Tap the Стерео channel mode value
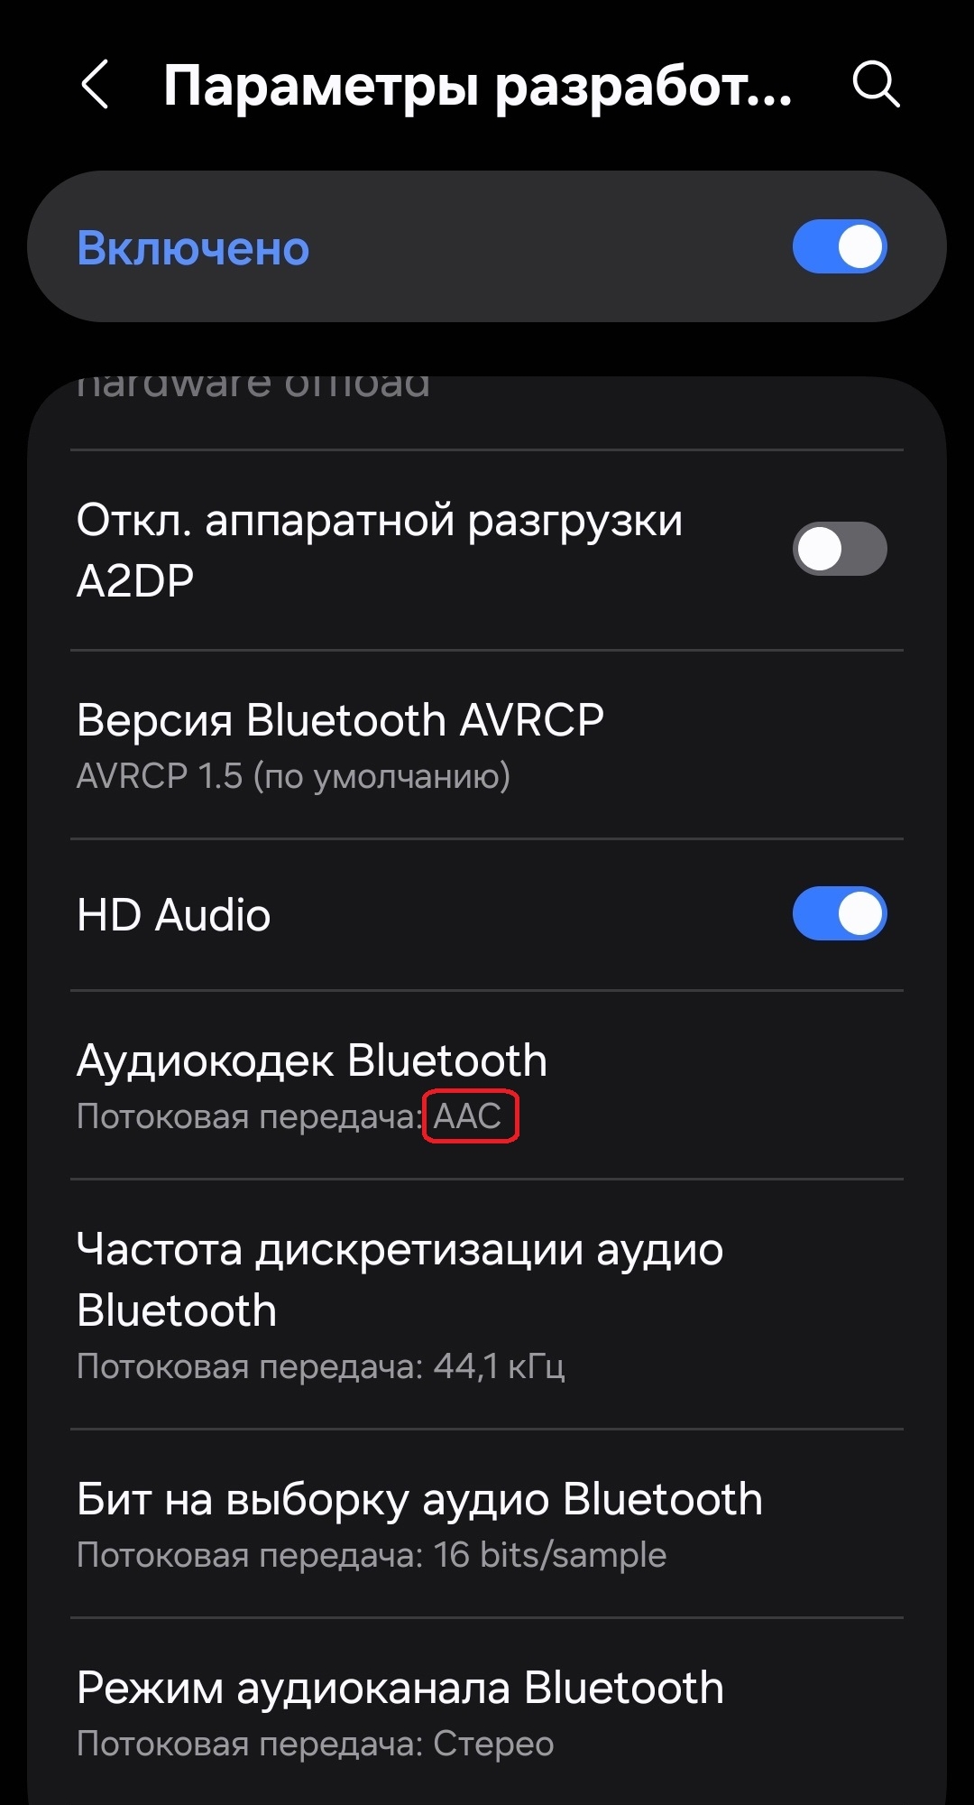The width and height of the screenshot is (974, 1805). coord(493,1744)
